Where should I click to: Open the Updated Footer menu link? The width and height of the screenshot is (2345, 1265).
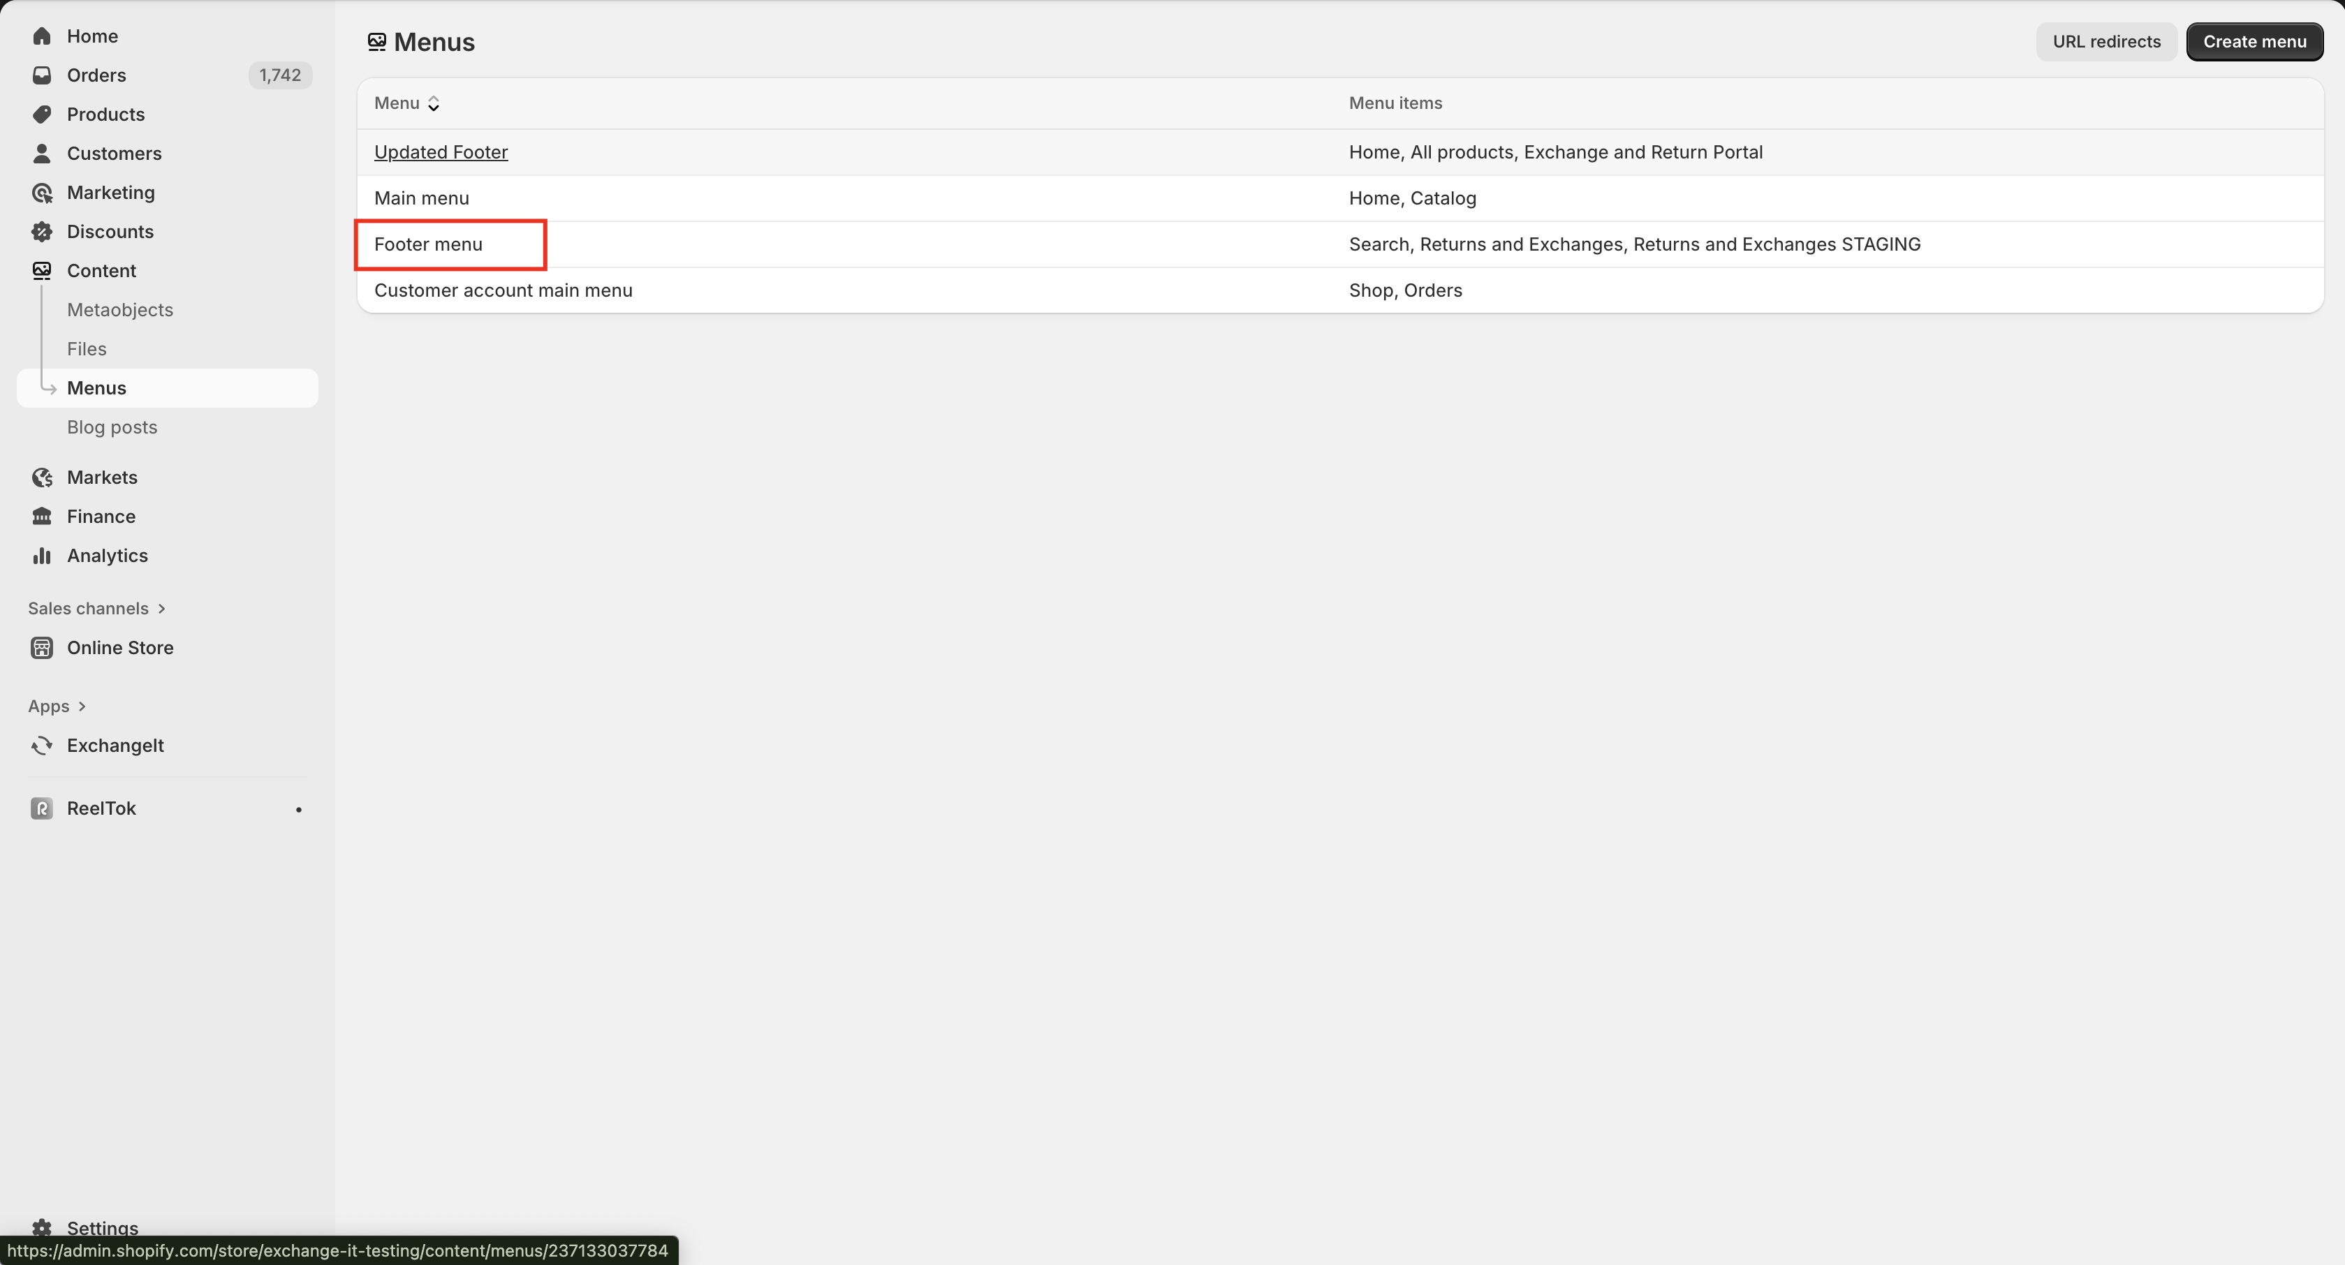pos(441,153)
